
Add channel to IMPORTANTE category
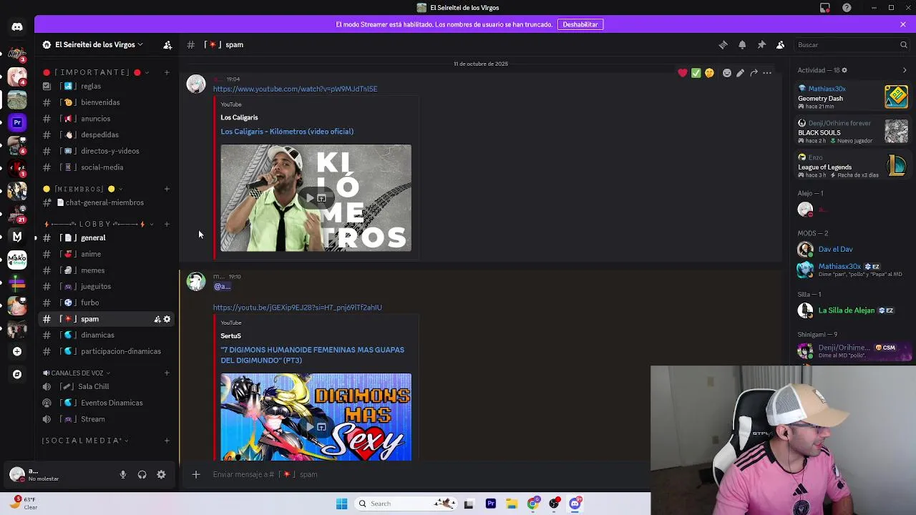(167, 72)
